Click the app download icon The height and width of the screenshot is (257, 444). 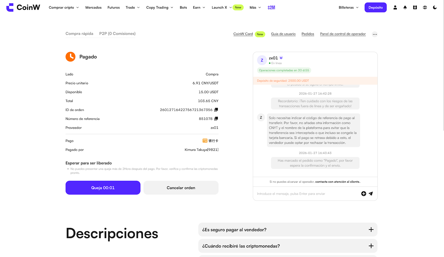[x=415, y=7]
